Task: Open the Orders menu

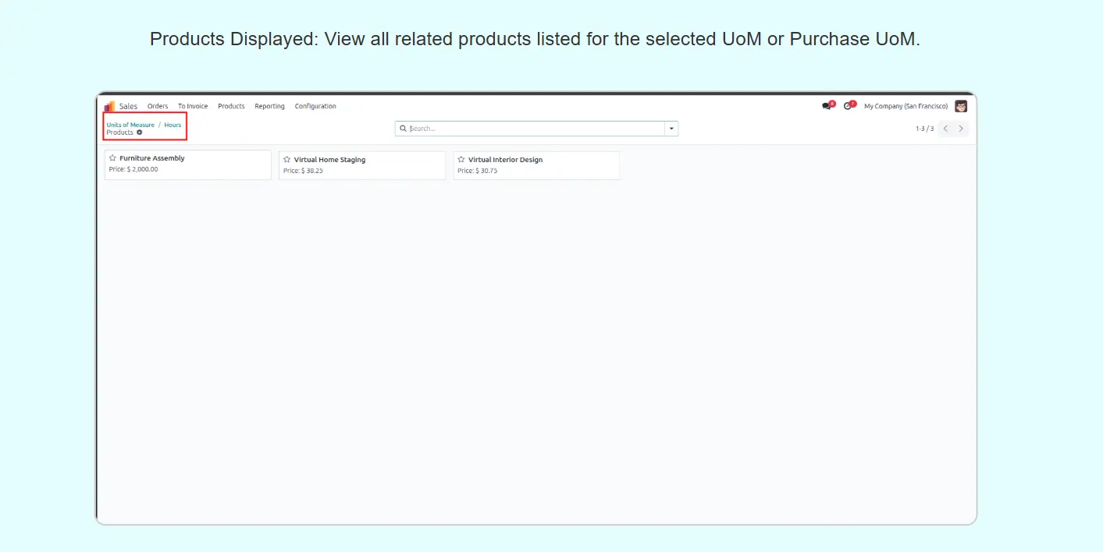Action: coord(158,106)
